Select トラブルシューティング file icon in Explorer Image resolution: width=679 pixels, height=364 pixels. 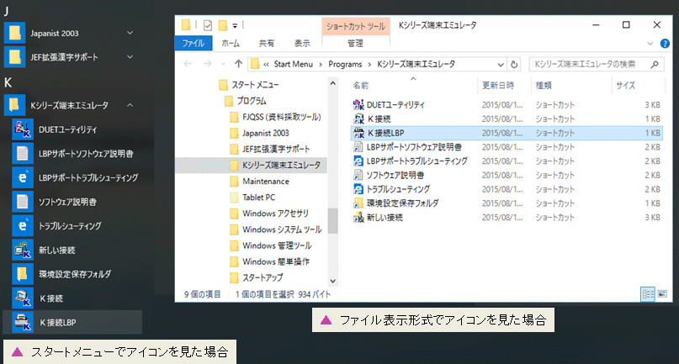pyautogui.click(x=358, y=189)
